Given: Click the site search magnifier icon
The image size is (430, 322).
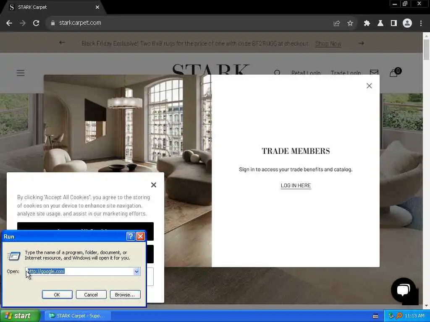Looking at the screenshot, I should tap(277, 73).
